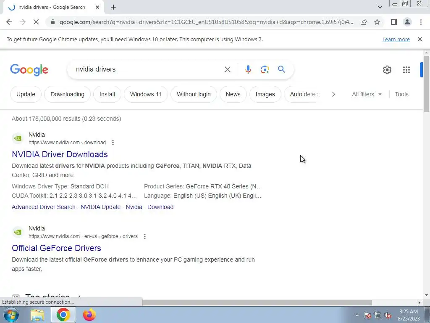Launch Firefox from the taskbar

(89, 315)
